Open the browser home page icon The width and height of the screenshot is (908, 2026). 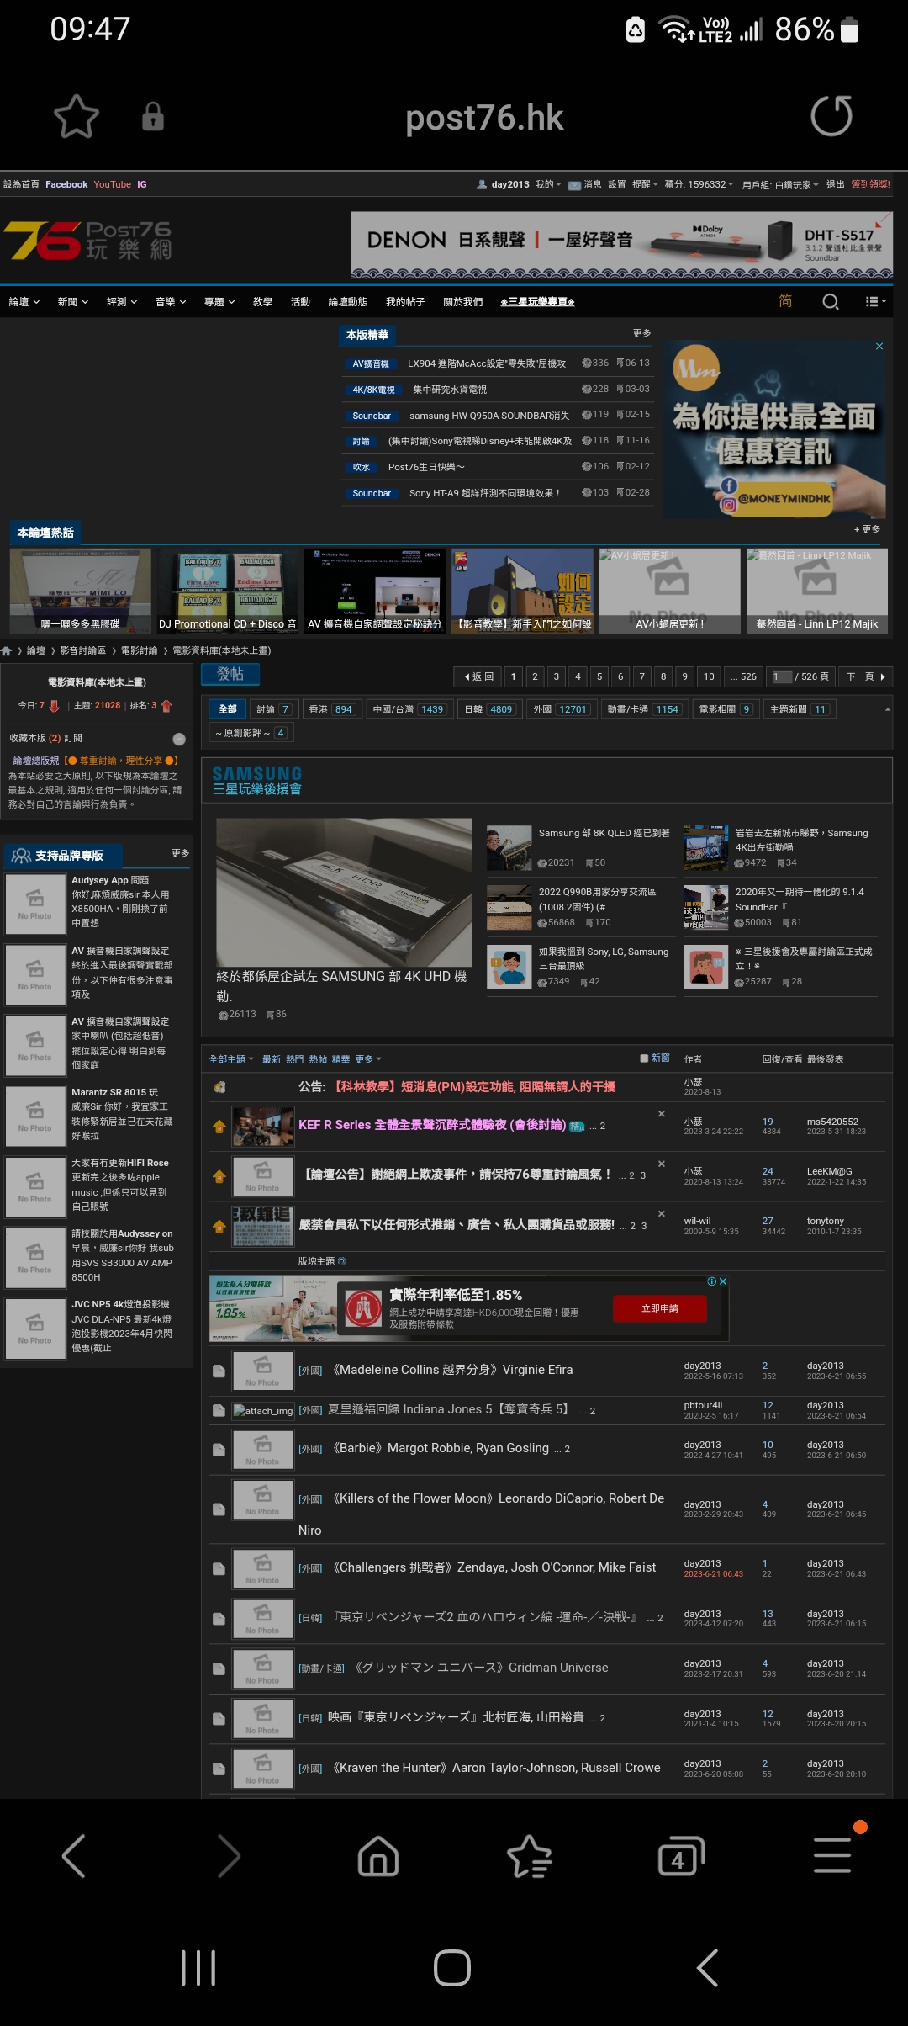click(x=378, y=1855)
